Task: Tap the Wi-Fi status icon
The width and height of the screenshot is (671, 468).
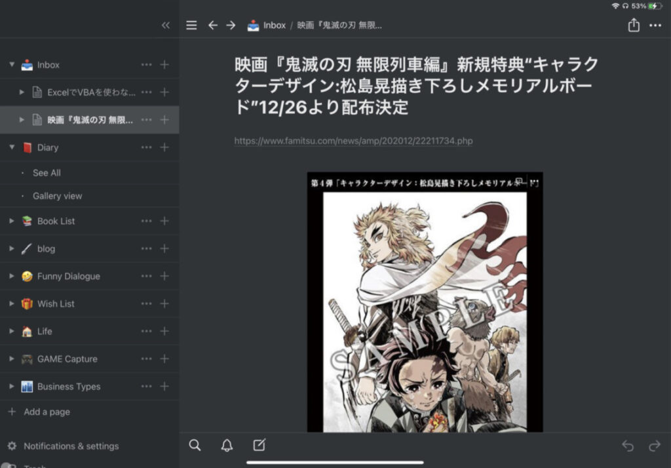Action: (x=615, y=6)
